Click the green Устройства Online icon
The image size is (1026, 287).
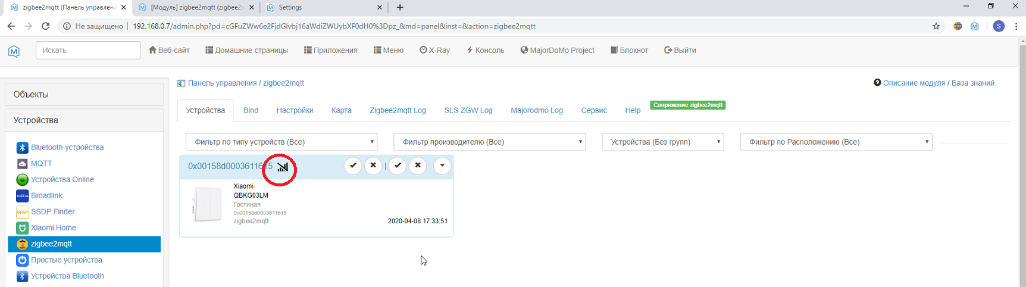pos(22,180)
